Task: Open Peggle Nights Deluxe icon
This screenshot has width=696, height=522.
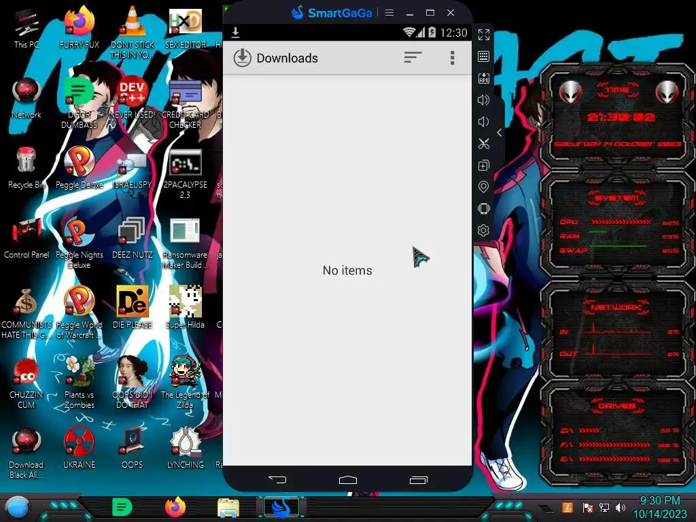Action: [79, 231]
